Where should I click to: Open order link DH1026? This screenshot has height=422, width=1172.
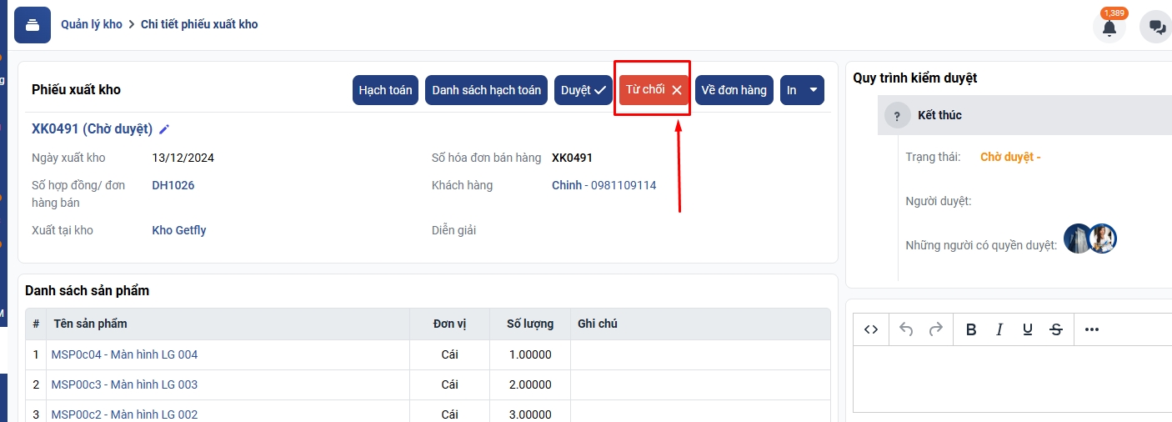click(x=173, y=185)
